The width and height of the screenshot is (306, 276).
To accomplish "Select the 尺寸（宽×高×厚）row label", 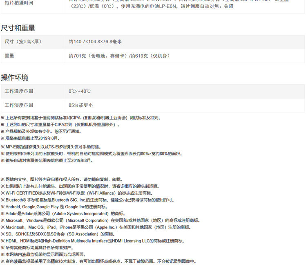I will (x=23, y=42).
